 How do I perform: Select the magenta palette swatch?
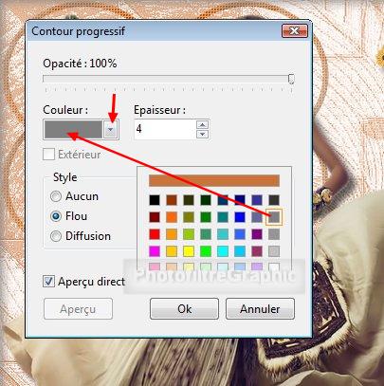click(155, 251)
